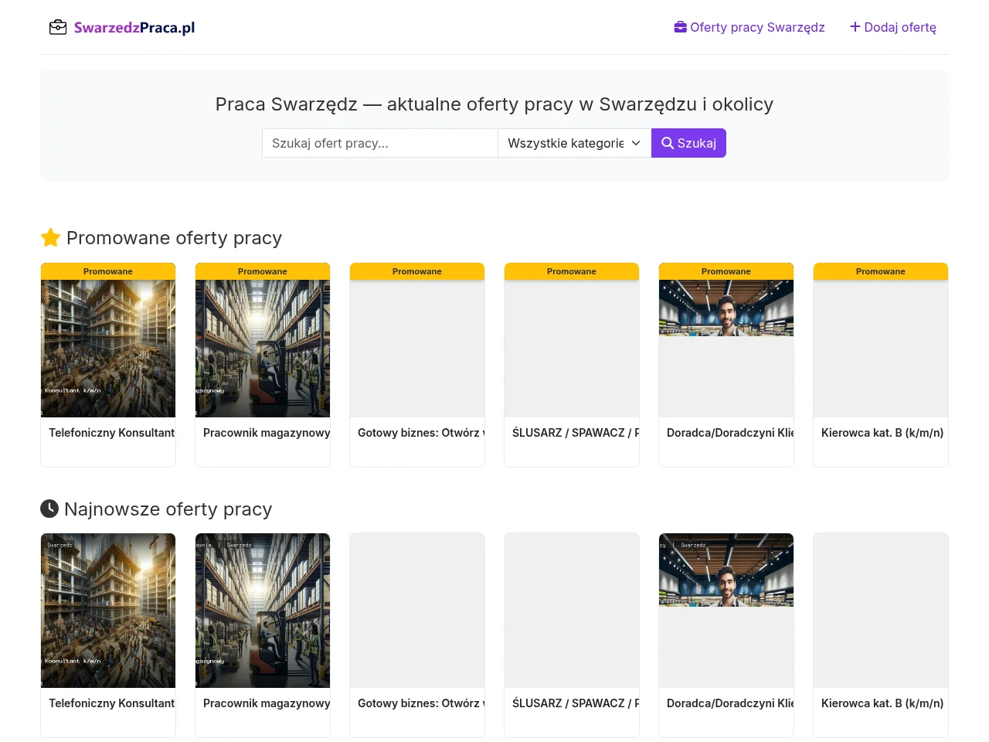Viewport: 989px width, 742px height.
Task: Open newest Gotowy biznes: Otwórz title
Action: click(x=421, y=703)
